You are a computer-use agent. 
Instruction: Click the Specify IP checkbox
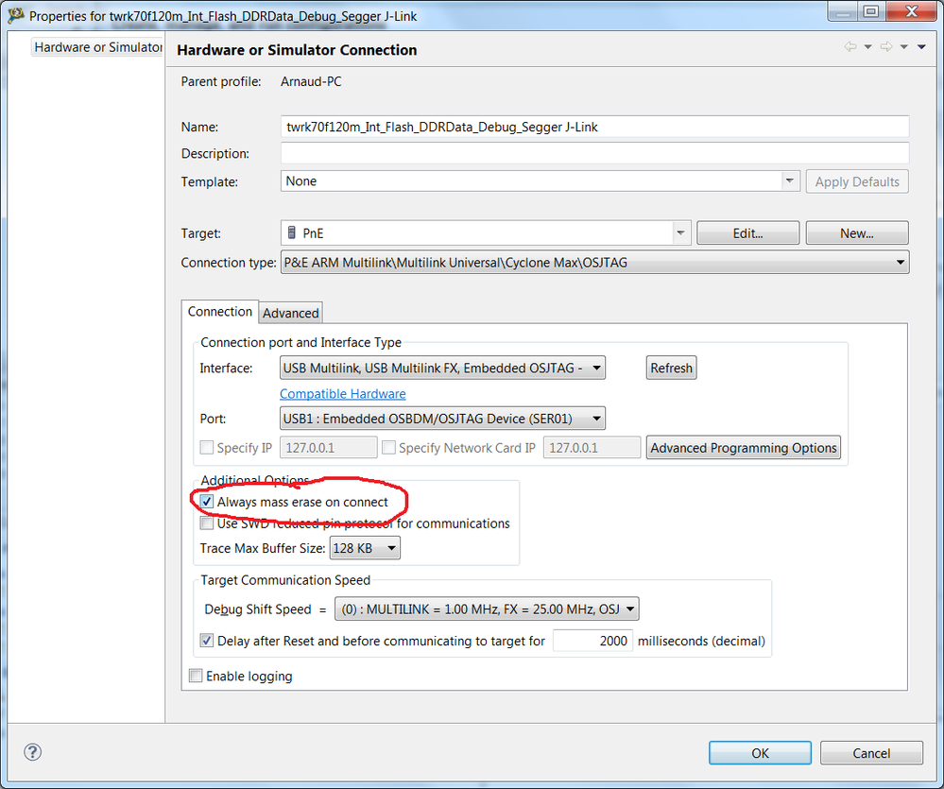coord(207,447)
